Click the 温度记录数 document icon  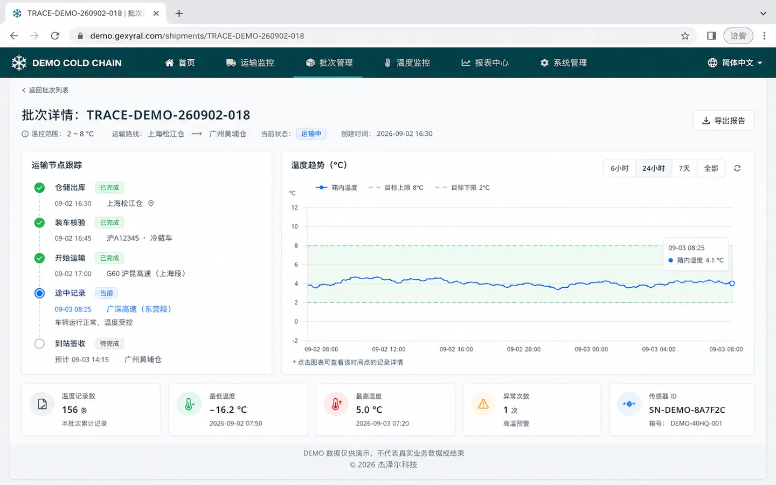(x=42, y=404)
